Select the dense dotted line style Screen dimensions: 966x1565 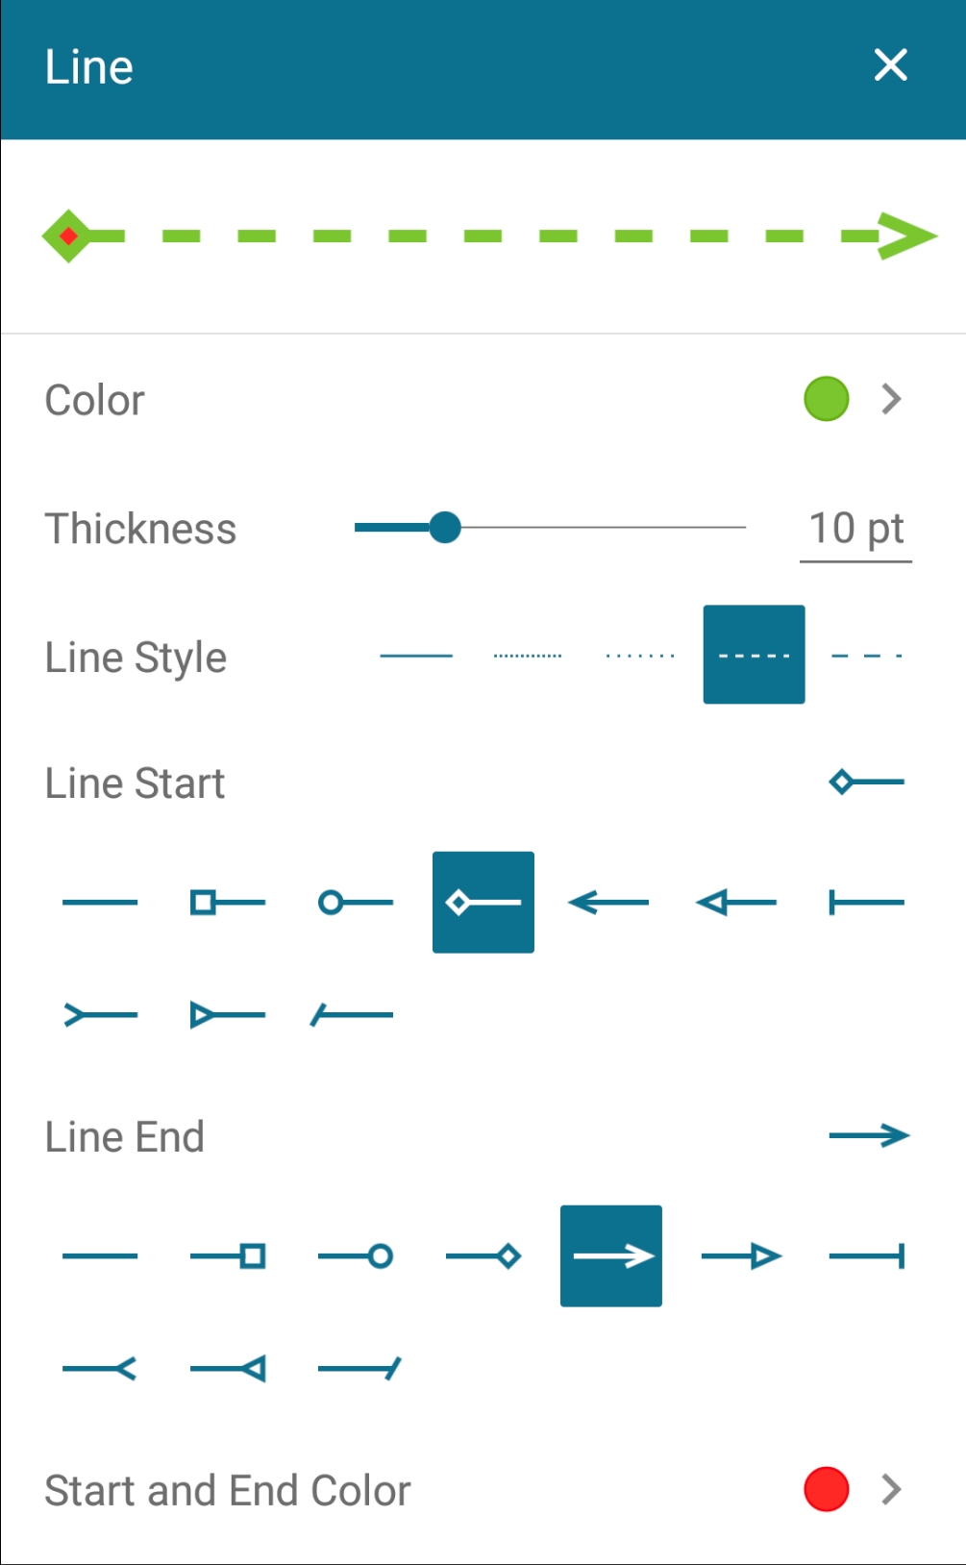point(528,654)
